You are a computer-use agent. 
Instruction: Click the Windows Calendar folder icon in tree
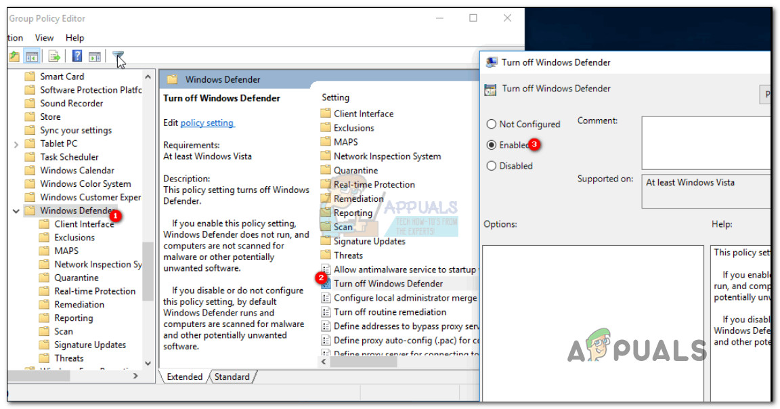[30, 170]
